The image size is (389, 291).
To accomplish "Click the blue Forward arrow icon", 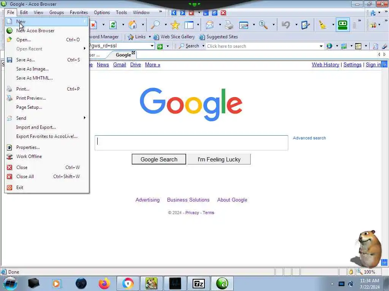I will tap(183, 13).
